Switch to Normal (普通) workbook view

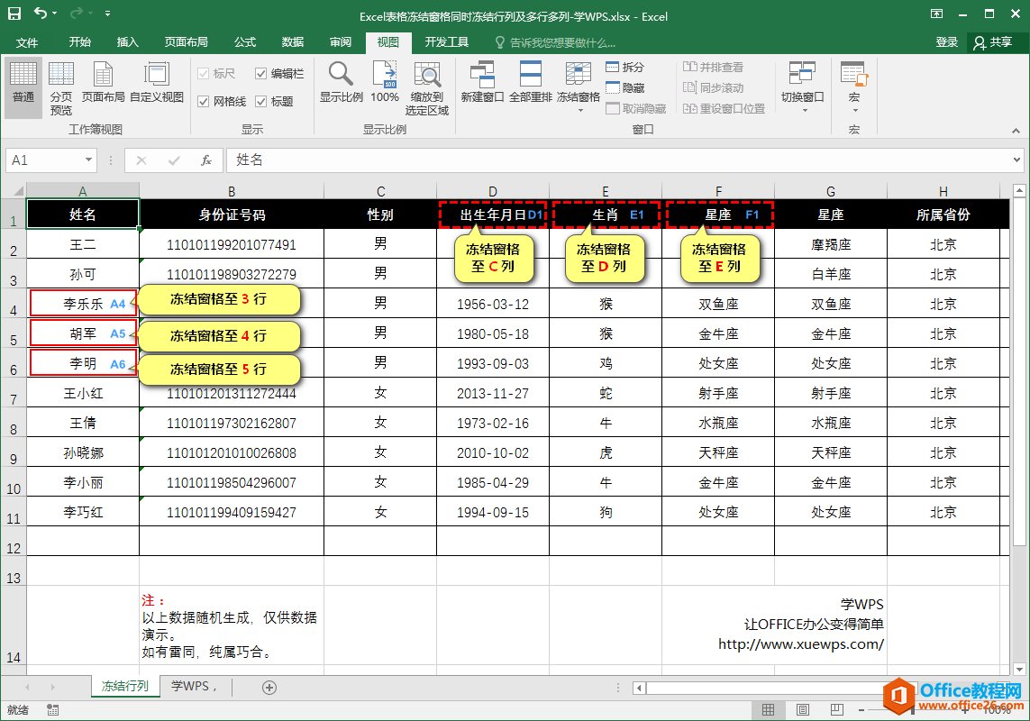23,88
